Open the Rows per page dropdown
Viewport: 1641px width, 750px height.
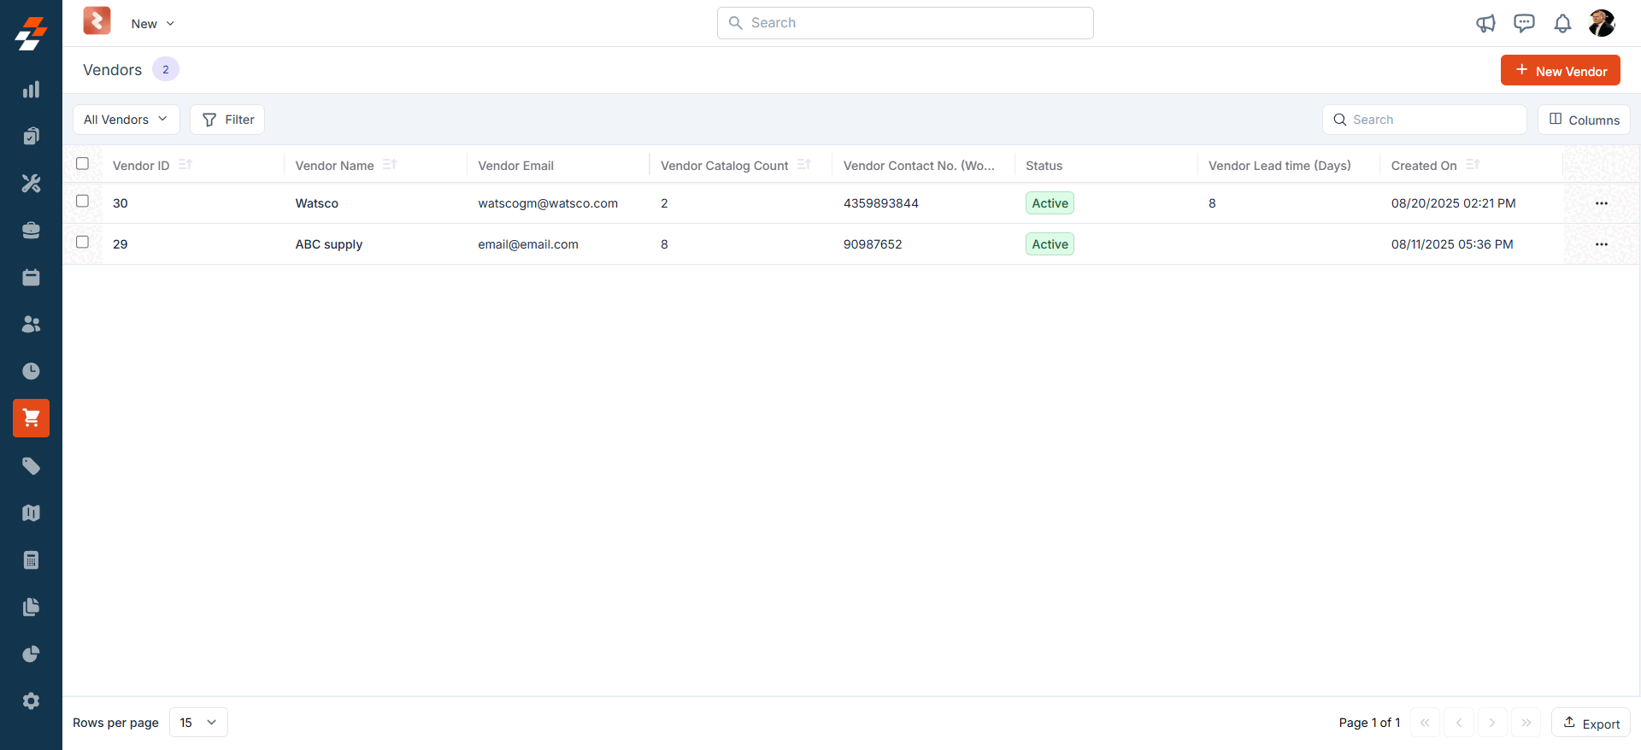pyautogui.click(x=198, y=723)
